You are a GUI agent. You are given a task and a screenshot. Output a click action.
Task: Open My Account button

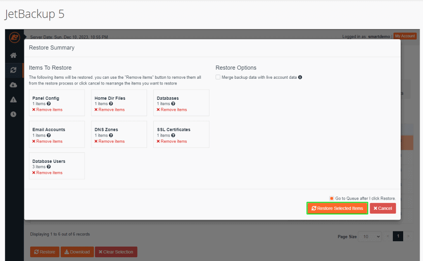(x=405, y=36)
